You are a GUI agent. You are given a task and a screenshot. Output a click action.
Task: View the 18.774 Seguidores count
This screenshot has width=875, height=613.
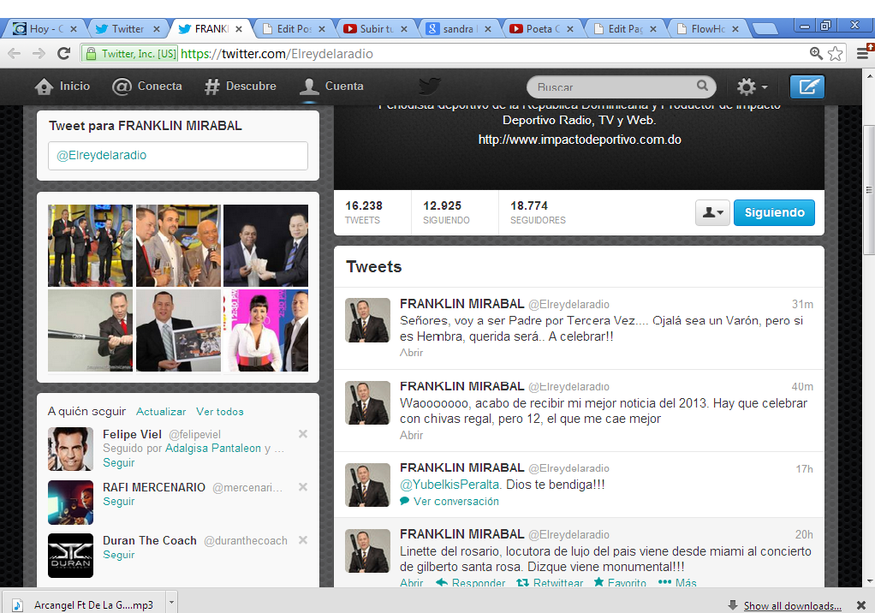coord(538,212)
